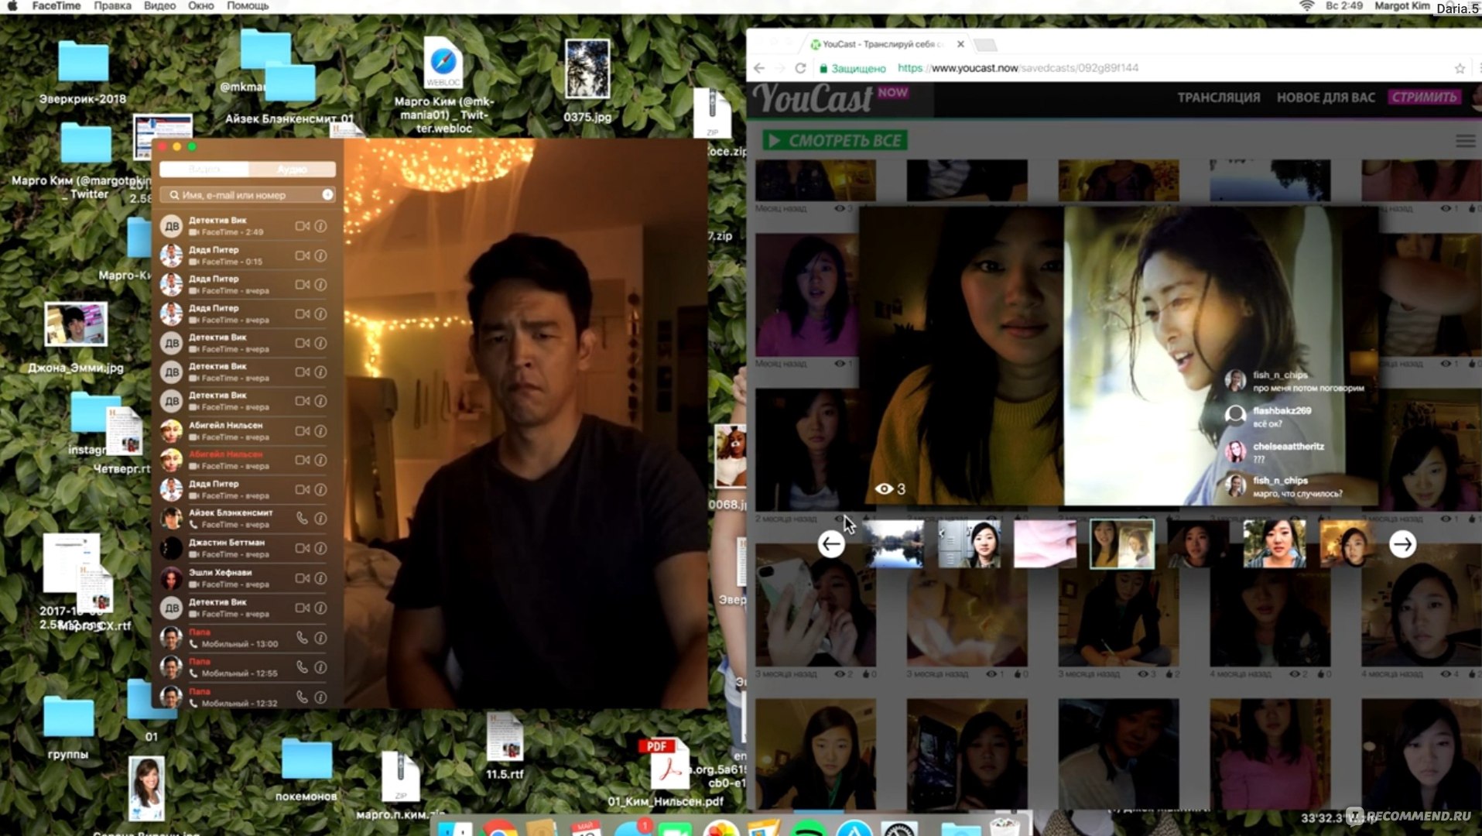Open the Wi-Fi status menu
Viewport: 1482px width, 836px height.
[1306, 6]
